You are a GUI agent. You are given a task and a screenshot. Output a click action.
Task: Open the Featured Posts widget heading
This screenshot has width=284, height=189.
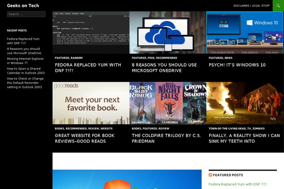tap(228, 175)
